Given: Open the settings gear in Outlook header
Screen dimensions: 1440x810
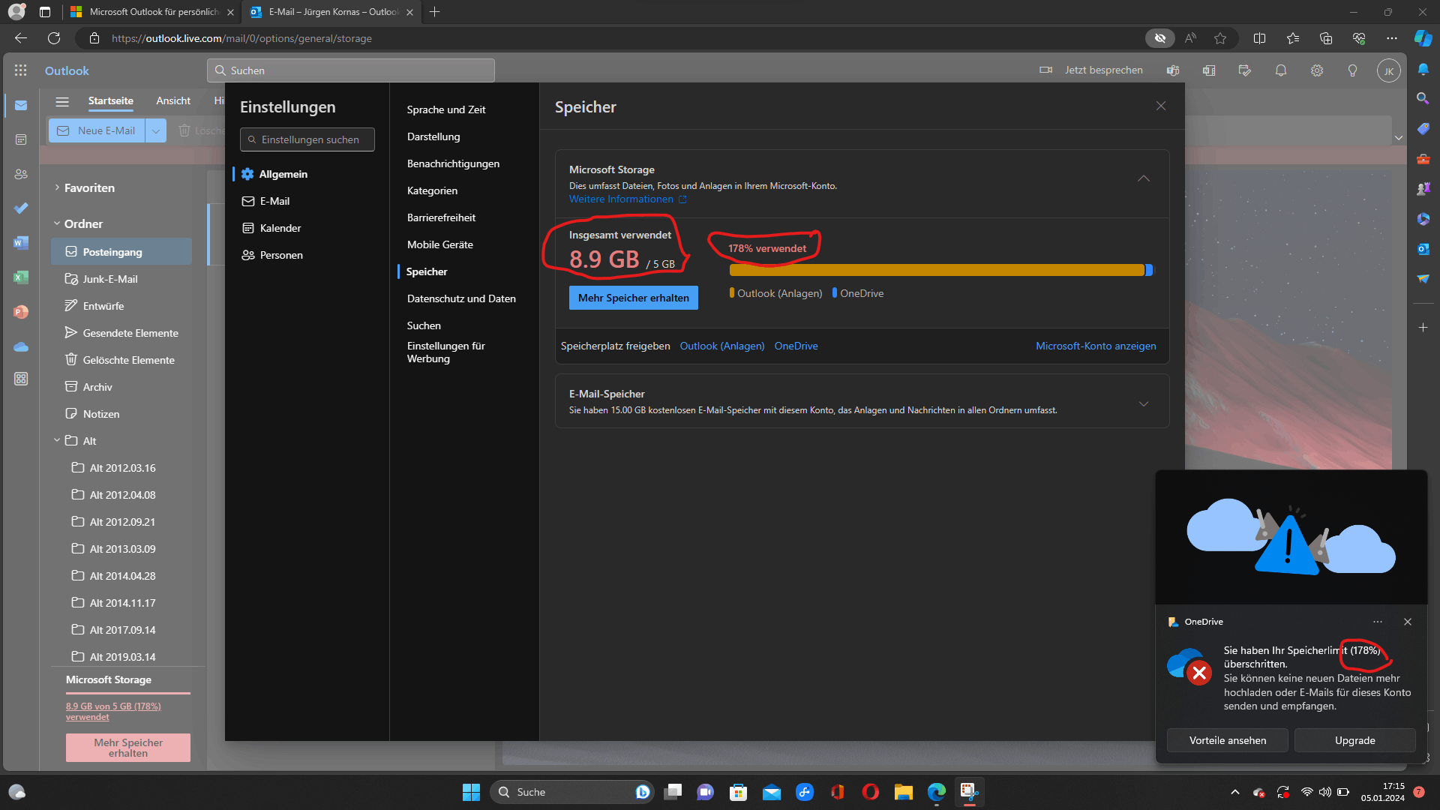Looking at the screenshot, I should pos(1317,70).
